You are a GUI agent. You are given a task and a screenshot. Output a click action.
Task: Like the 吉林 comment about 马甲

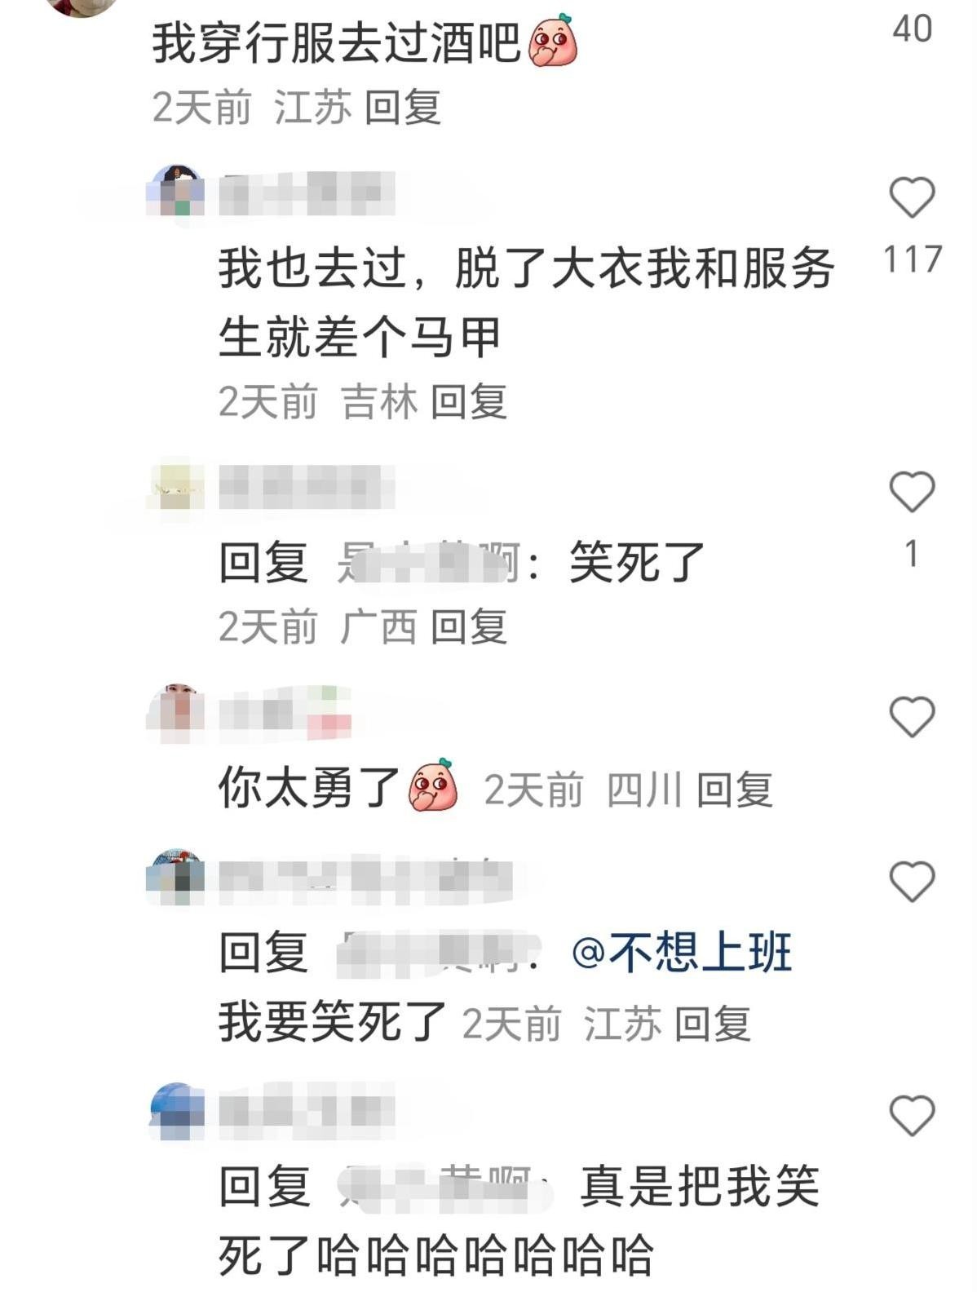click(x=912, y=197)
